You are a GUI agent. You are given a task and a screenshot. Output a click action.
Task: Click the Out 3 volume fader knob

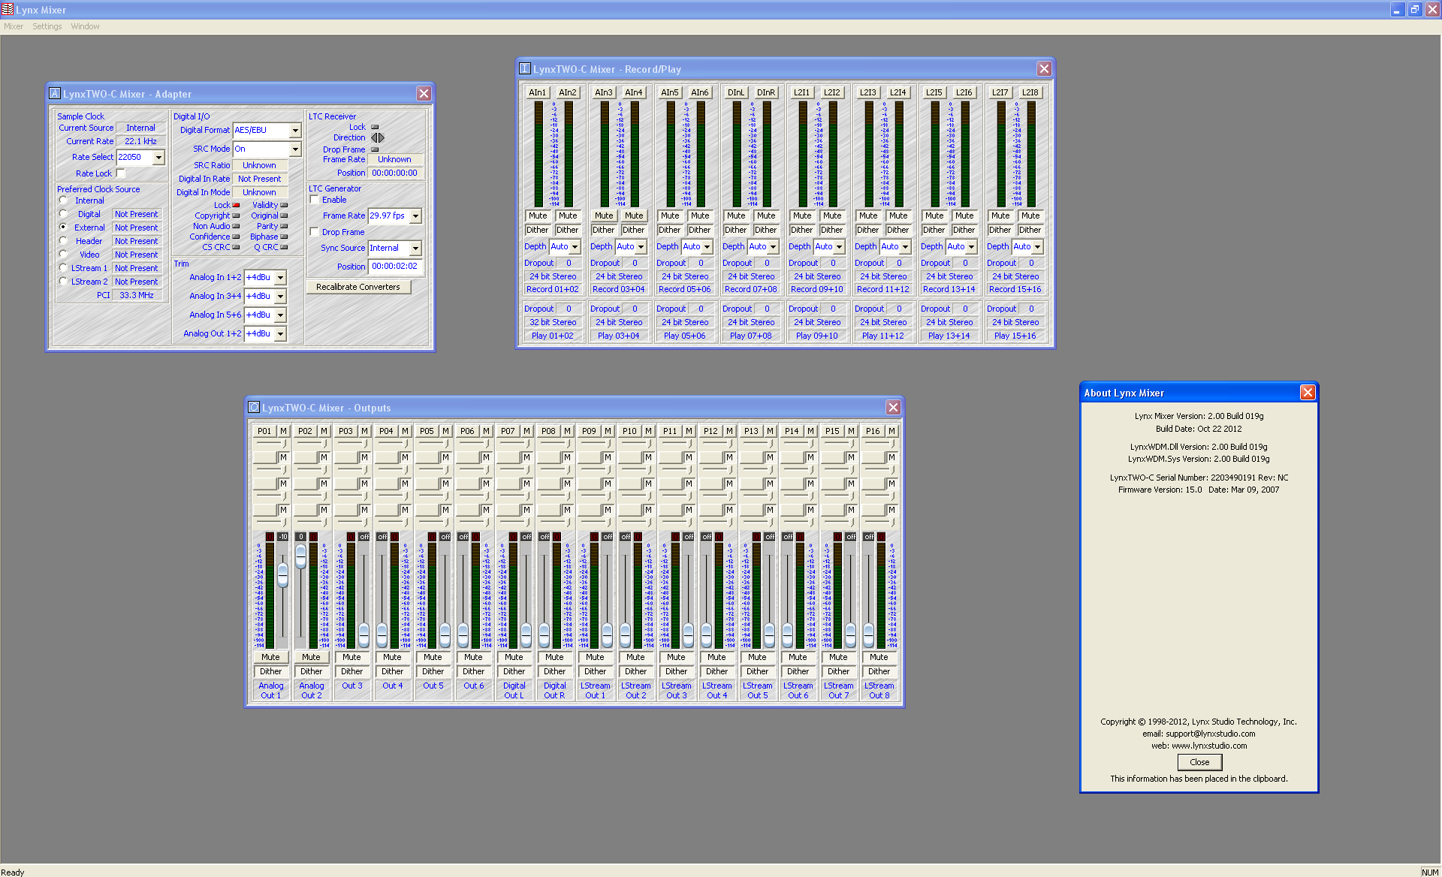pos(364,635)
